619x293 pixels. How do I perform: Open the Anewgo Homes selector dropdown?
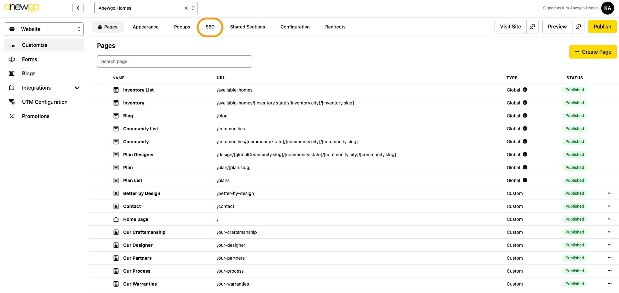(193, 8)
